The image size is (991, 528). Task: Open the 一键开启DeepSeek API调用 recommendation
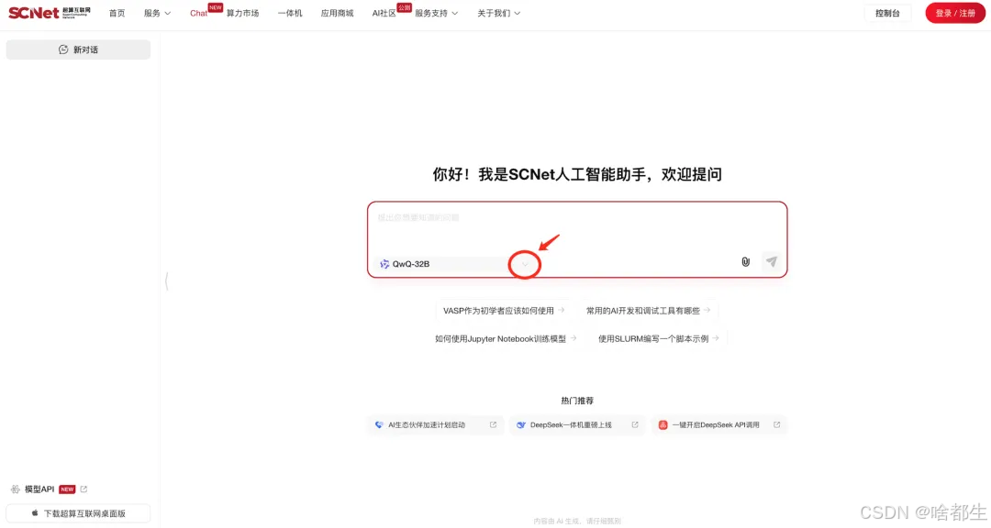point(719,425)
